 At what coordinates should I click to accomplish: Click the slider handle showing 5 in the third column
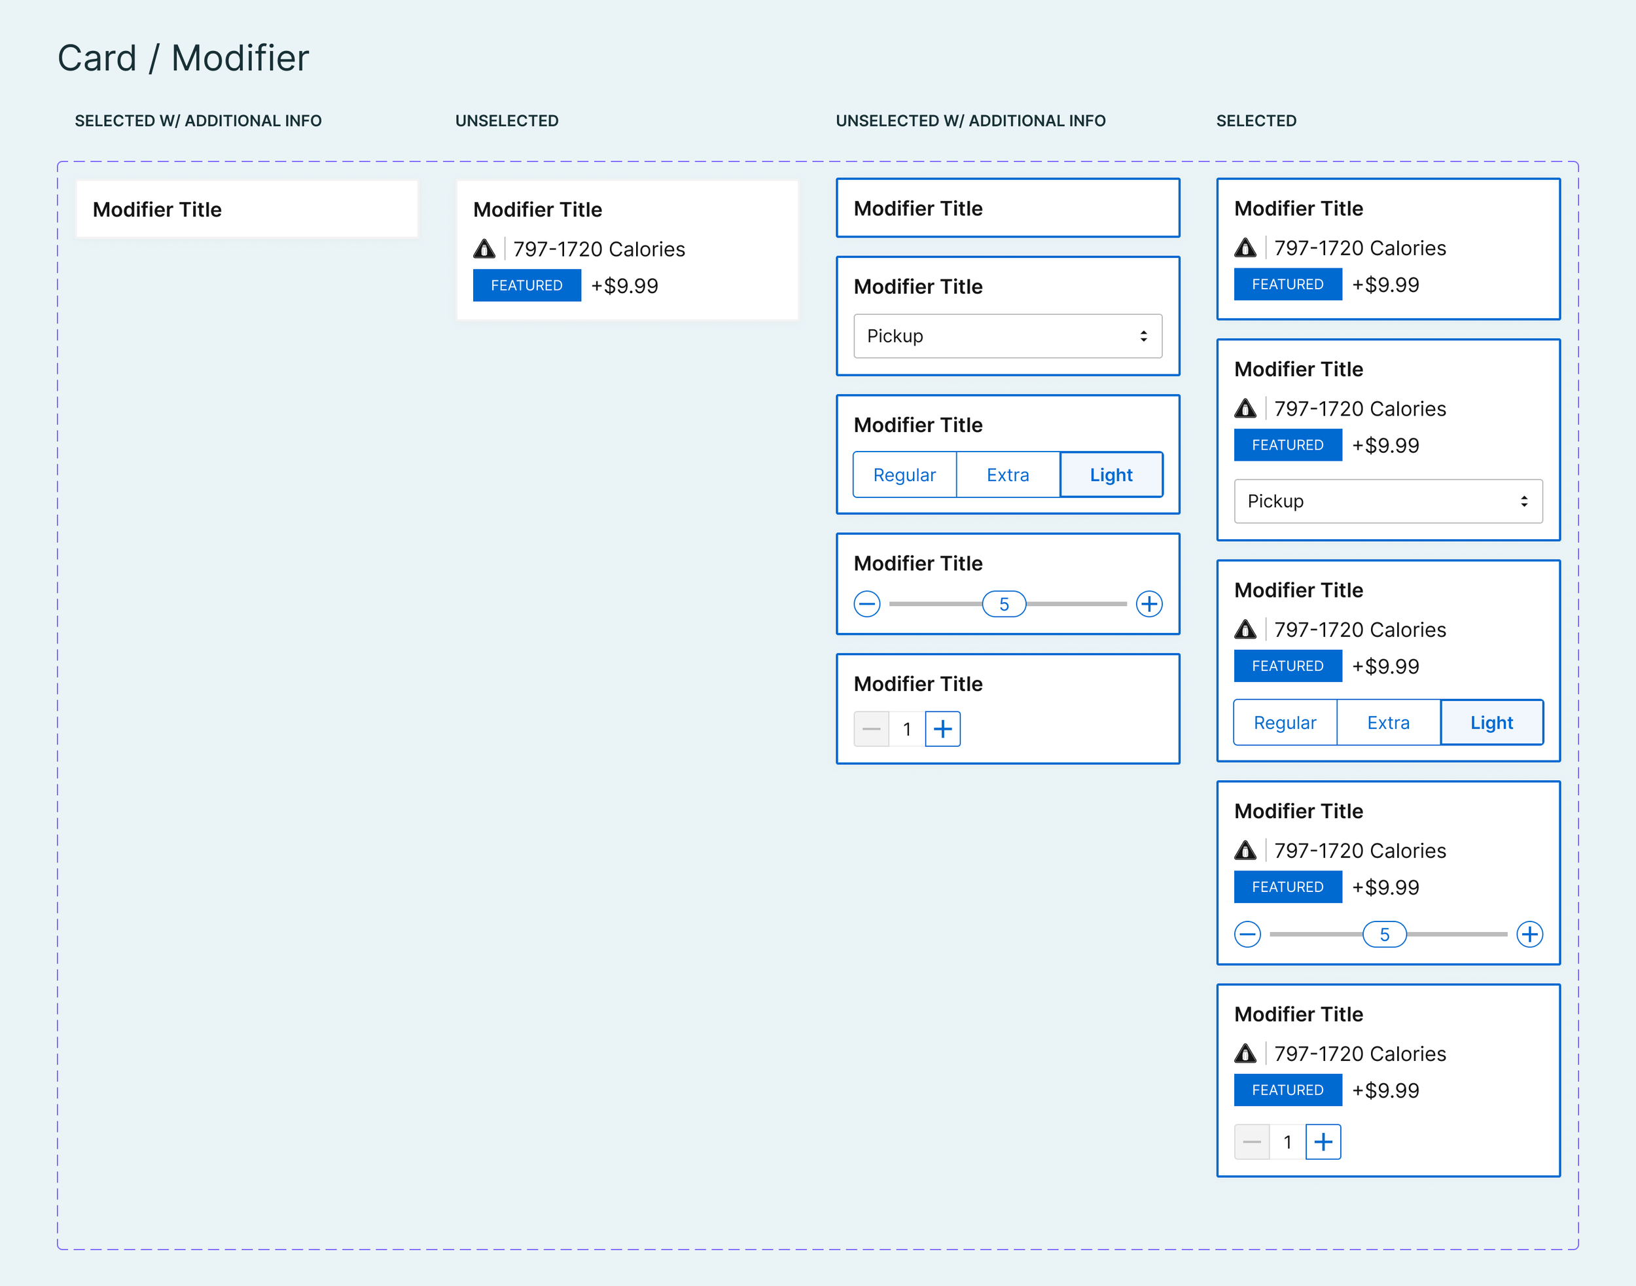point(1004,604)
